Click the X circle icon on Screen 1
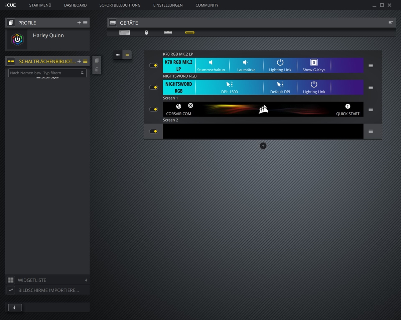The height and width of the screenshot is (320, 401). (x=190, y=105)
